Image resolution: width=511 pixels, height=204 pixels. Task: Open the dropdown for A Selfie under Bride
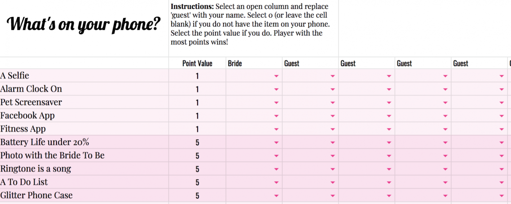pyautogui.click(x=276, y=75)
